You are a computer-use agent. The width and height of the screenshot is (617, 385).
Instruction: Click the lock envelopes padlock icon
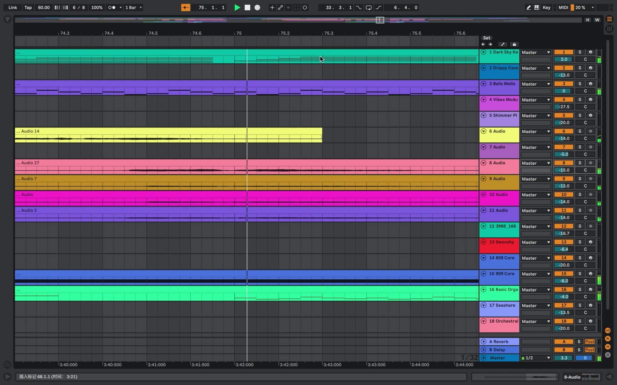pos(514,45)
